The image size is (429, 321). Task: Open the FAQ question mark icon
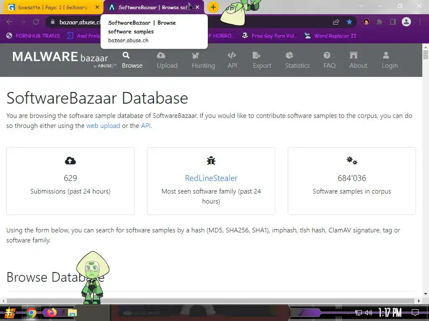pos(327,56)
